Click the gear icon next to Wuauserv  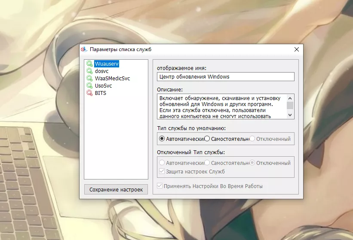click(x=89, y=64)
